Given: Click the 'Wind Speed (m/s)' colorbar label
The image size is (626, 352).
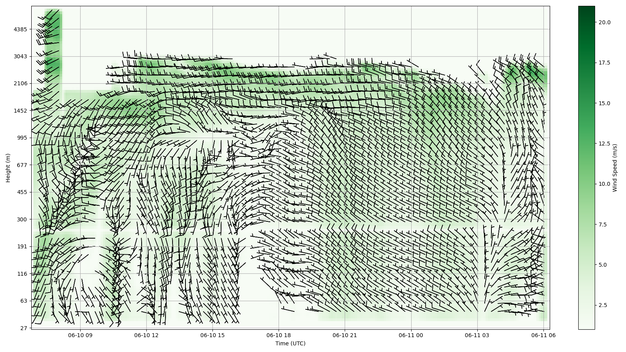Looking at the screenshot, I should 615,167.
